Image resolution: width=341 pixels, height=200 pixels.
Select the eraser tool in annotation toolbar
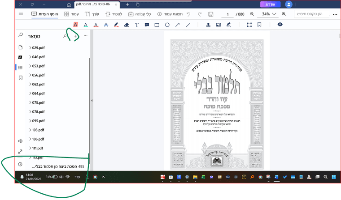[x=126, y=25]
